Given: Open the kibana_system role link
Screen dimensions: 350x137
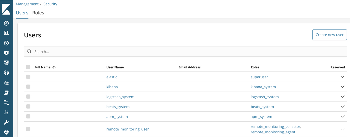Looking at the screenshot, I should [263, 87].
